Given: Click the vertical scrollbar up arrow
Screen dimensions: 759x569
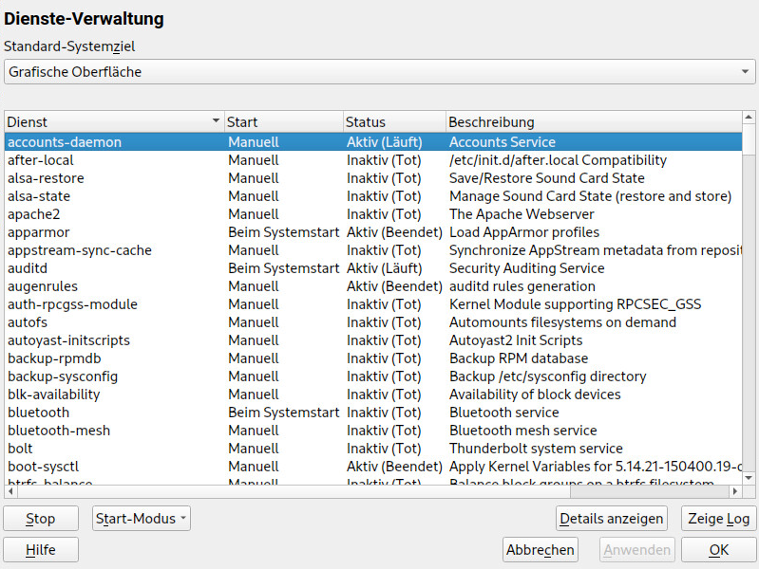Looking at the screenshot, I should click(749, 117).
